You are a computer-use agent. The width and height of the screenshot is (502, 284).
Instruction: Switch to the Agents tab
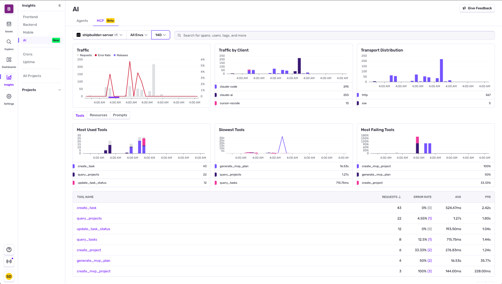coord(82,21)
